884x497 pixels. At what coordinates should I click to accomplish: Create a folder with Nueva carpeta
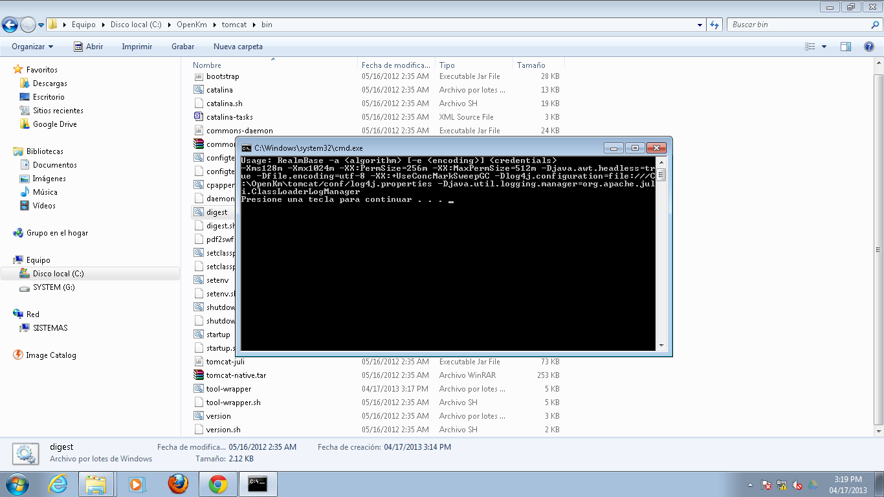pyautogui.click(x=237, y=46)
